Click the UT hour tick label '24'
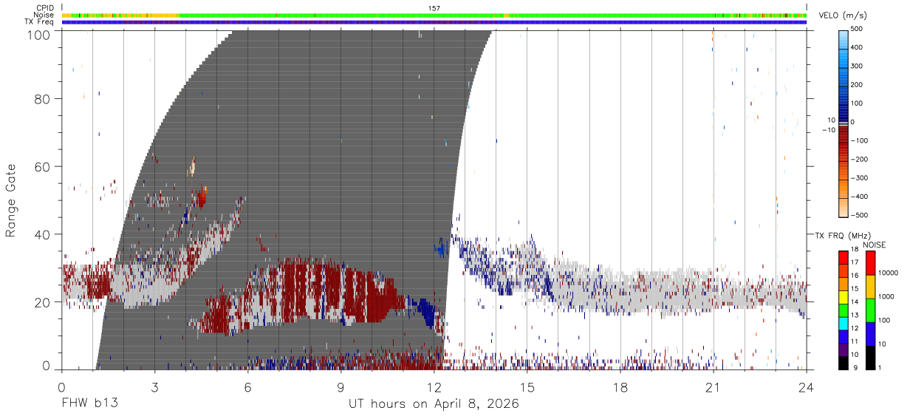 pyautogui.click(x=807, y=387)
